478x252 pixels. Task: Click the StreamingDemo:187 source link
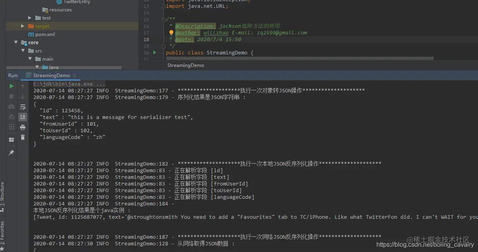[x=142, y=237]
